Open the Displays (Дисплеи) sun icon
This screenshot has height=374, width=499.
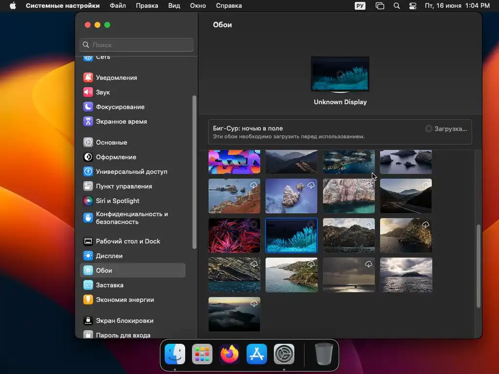(88, 256)
